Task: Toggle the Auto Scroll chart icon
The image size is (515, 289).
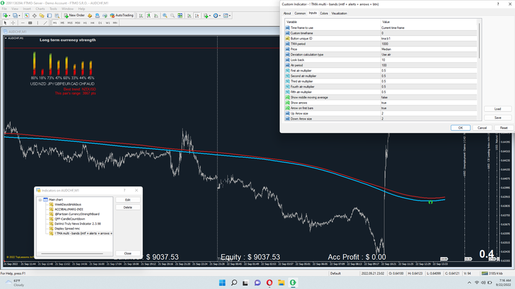Action: [x=189, y=15]
